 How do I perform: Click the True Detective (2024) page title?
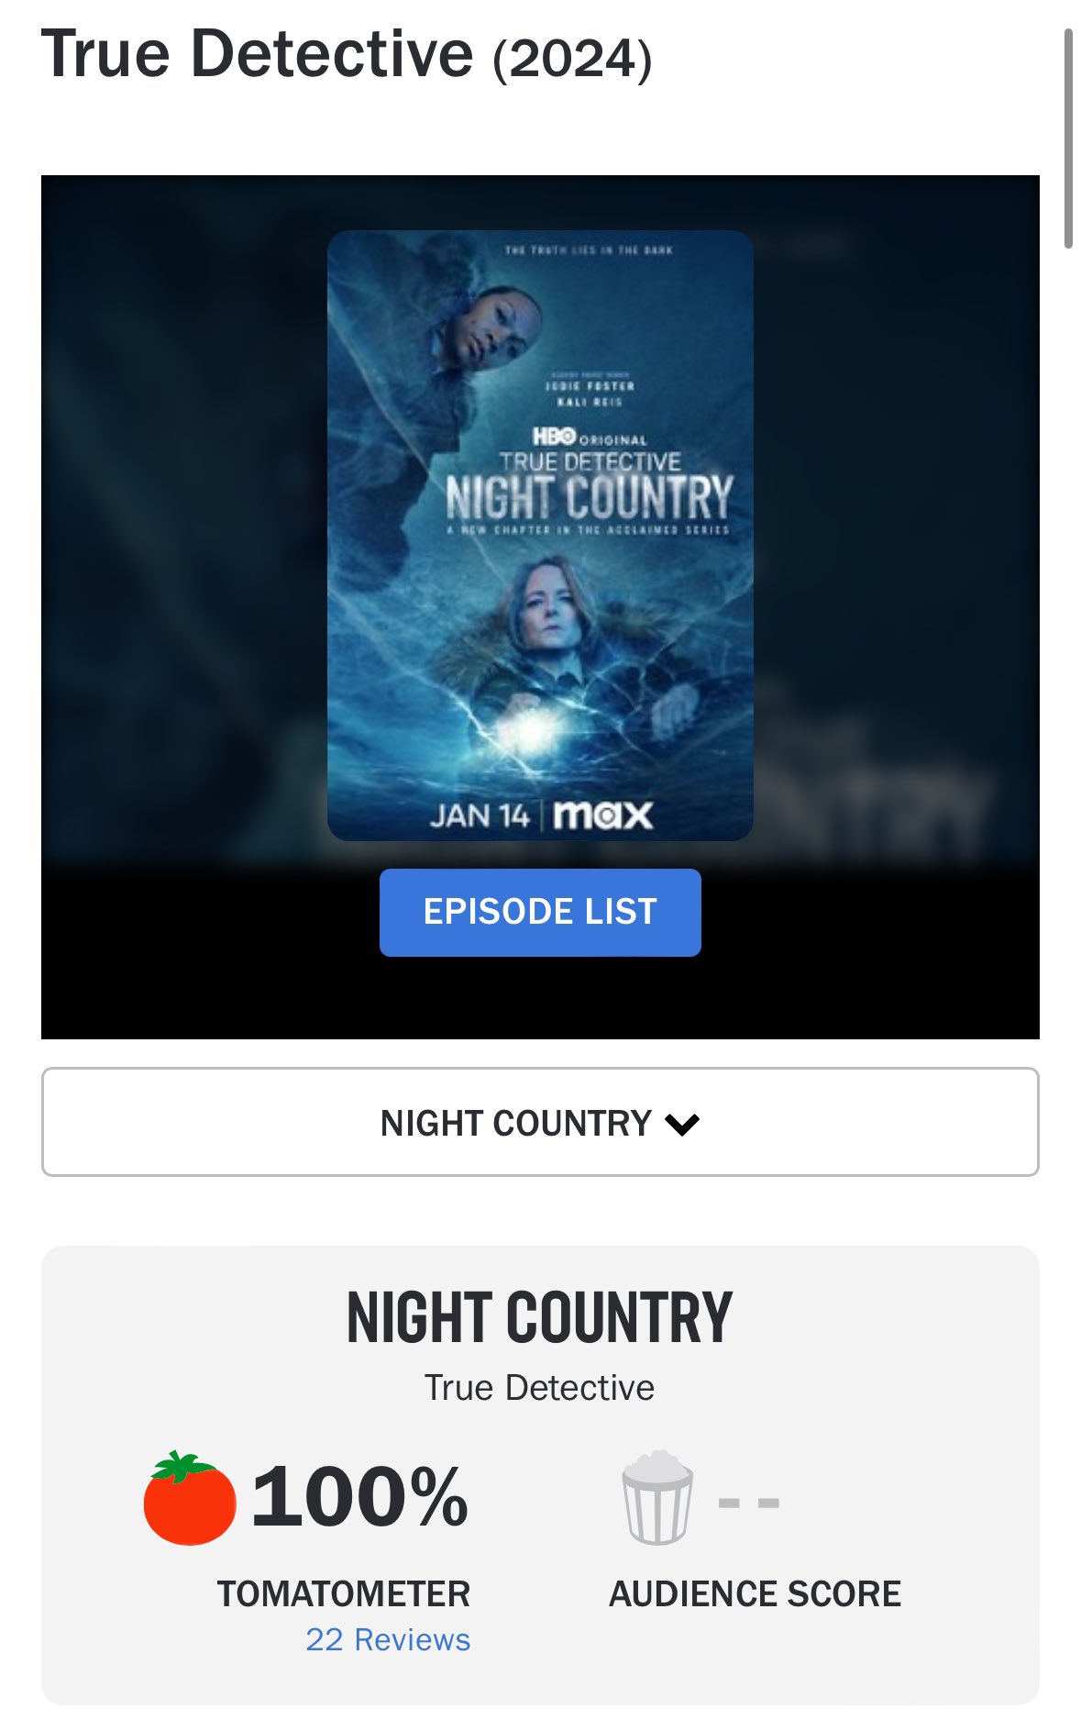347,54
